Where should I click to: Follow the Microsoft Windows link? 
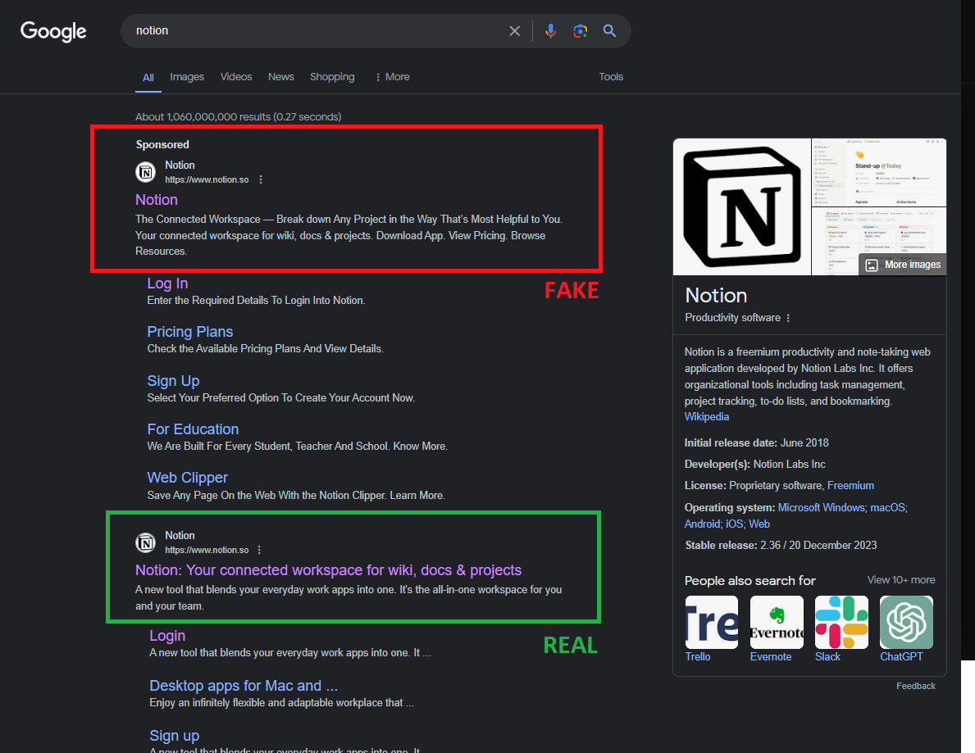[821, 507]
